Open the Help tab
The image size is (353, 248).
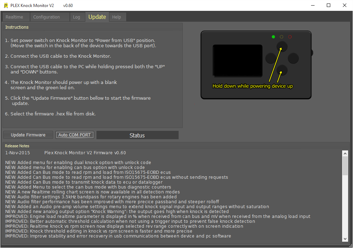pyautogui.click(x=117, y=17)
